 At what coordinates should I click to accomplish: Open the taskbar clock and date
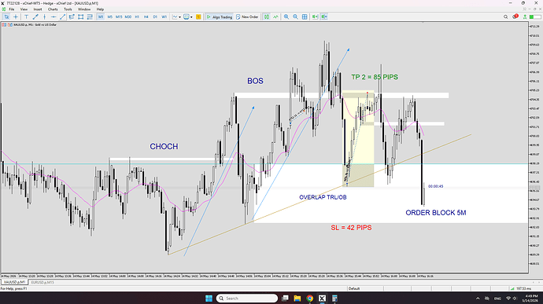[x=531, y=299]
